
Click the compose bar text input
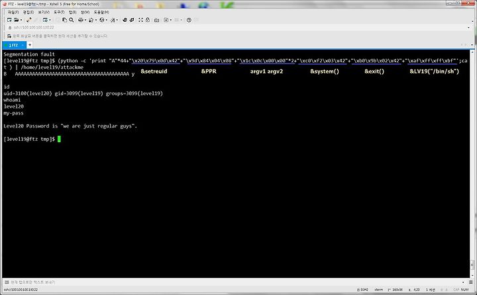[235, 282]
